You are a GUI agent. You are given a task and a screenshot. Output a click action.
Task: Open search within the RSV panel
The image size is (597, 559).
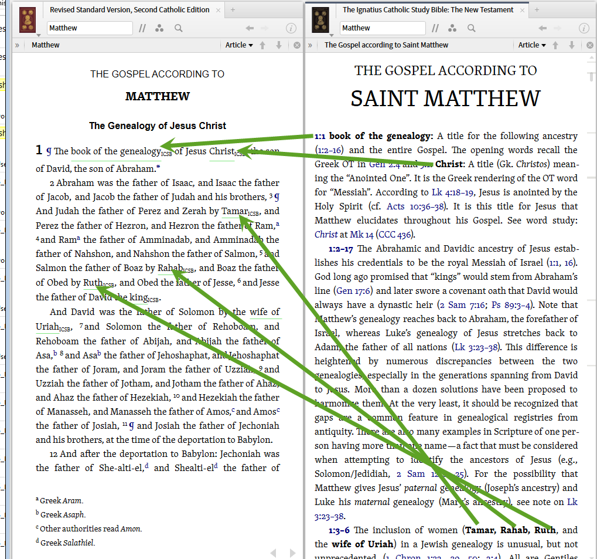point(179,28)
